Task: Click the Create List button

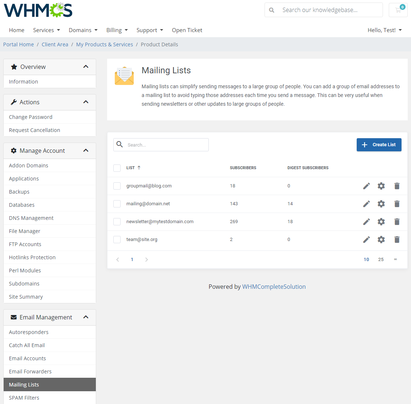Action: tap(379, 145)
